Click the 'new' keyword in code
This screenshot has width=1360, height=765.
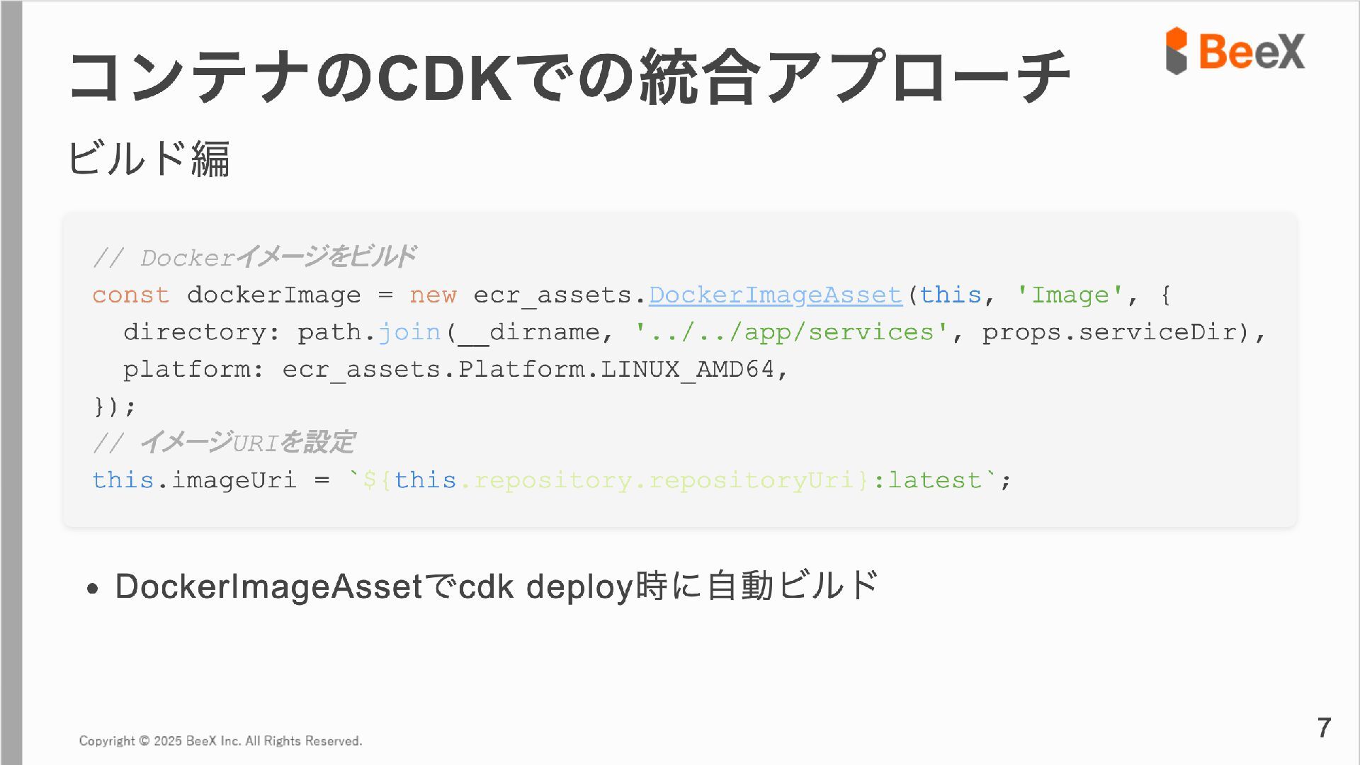point(433,295)
